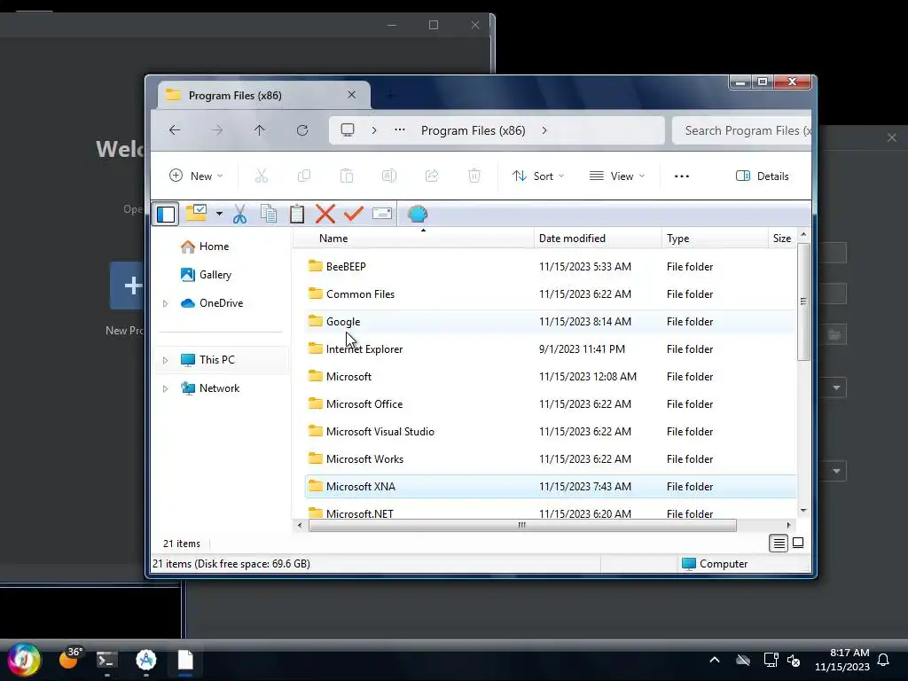The image size is (908, 681).
Task: Click the greyed trash Delete icon
Action: point(474,176)
